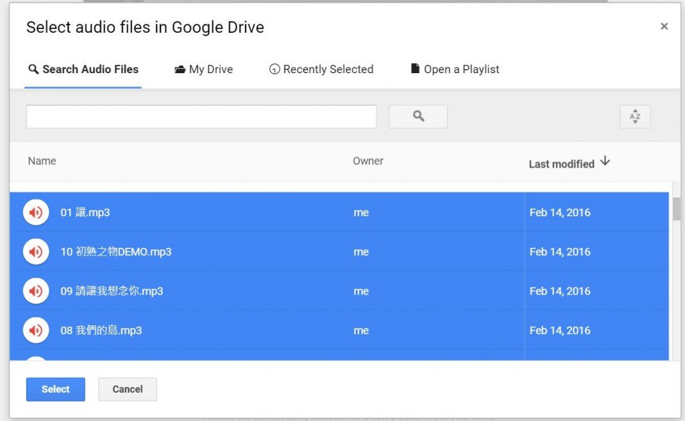Click the magnifying glass search button

[x=418, y=116]
